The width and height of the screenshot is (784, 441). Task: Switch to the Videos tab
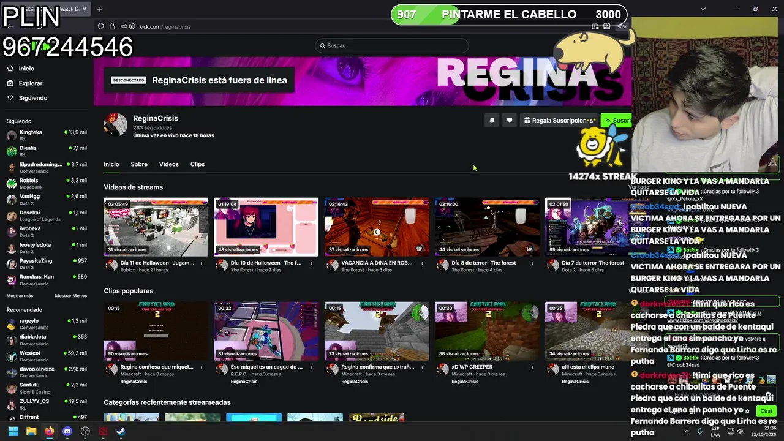pyautogui.click(x=169, y=164)
